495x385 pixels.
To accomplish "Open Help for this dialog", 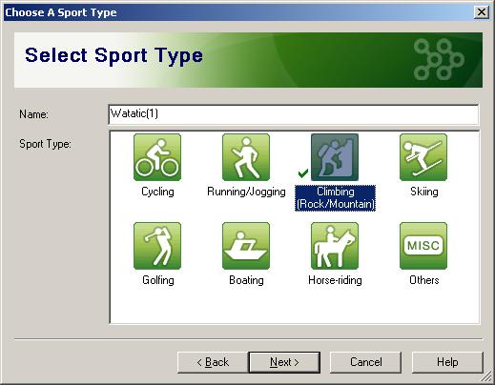I will click(447, 362).
